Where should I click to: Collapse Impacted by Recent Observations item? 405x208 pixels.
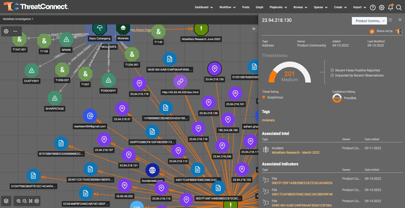tap(332, 75)
